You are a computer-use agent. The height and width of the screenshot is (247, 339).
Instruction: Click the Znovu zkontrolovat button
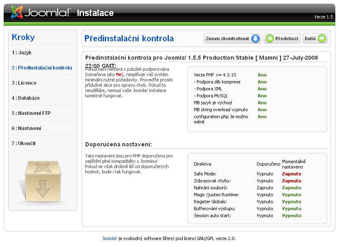point(233,38)
